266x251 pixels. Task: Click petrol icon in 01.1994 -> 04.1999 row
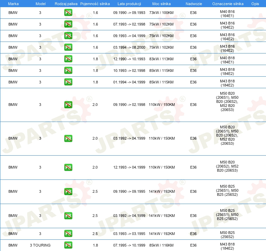click(68, 82)
